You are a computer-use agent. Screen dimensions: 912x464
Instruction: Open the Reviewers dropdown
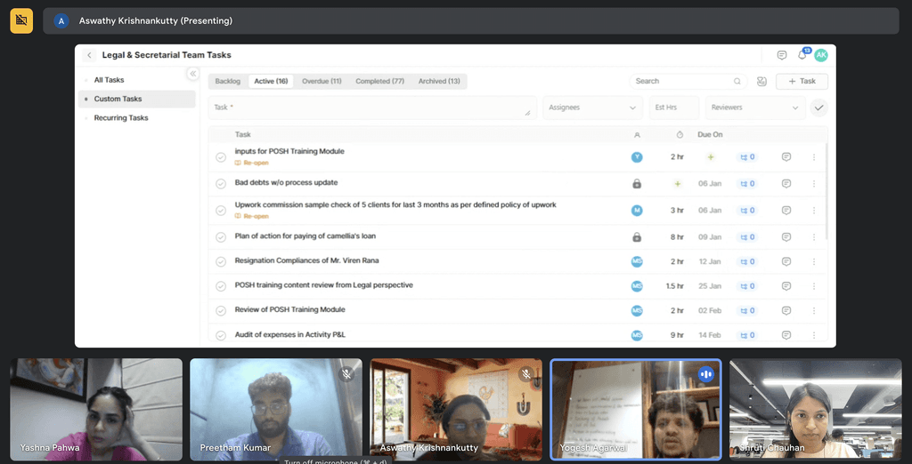[x=755, y=108]
